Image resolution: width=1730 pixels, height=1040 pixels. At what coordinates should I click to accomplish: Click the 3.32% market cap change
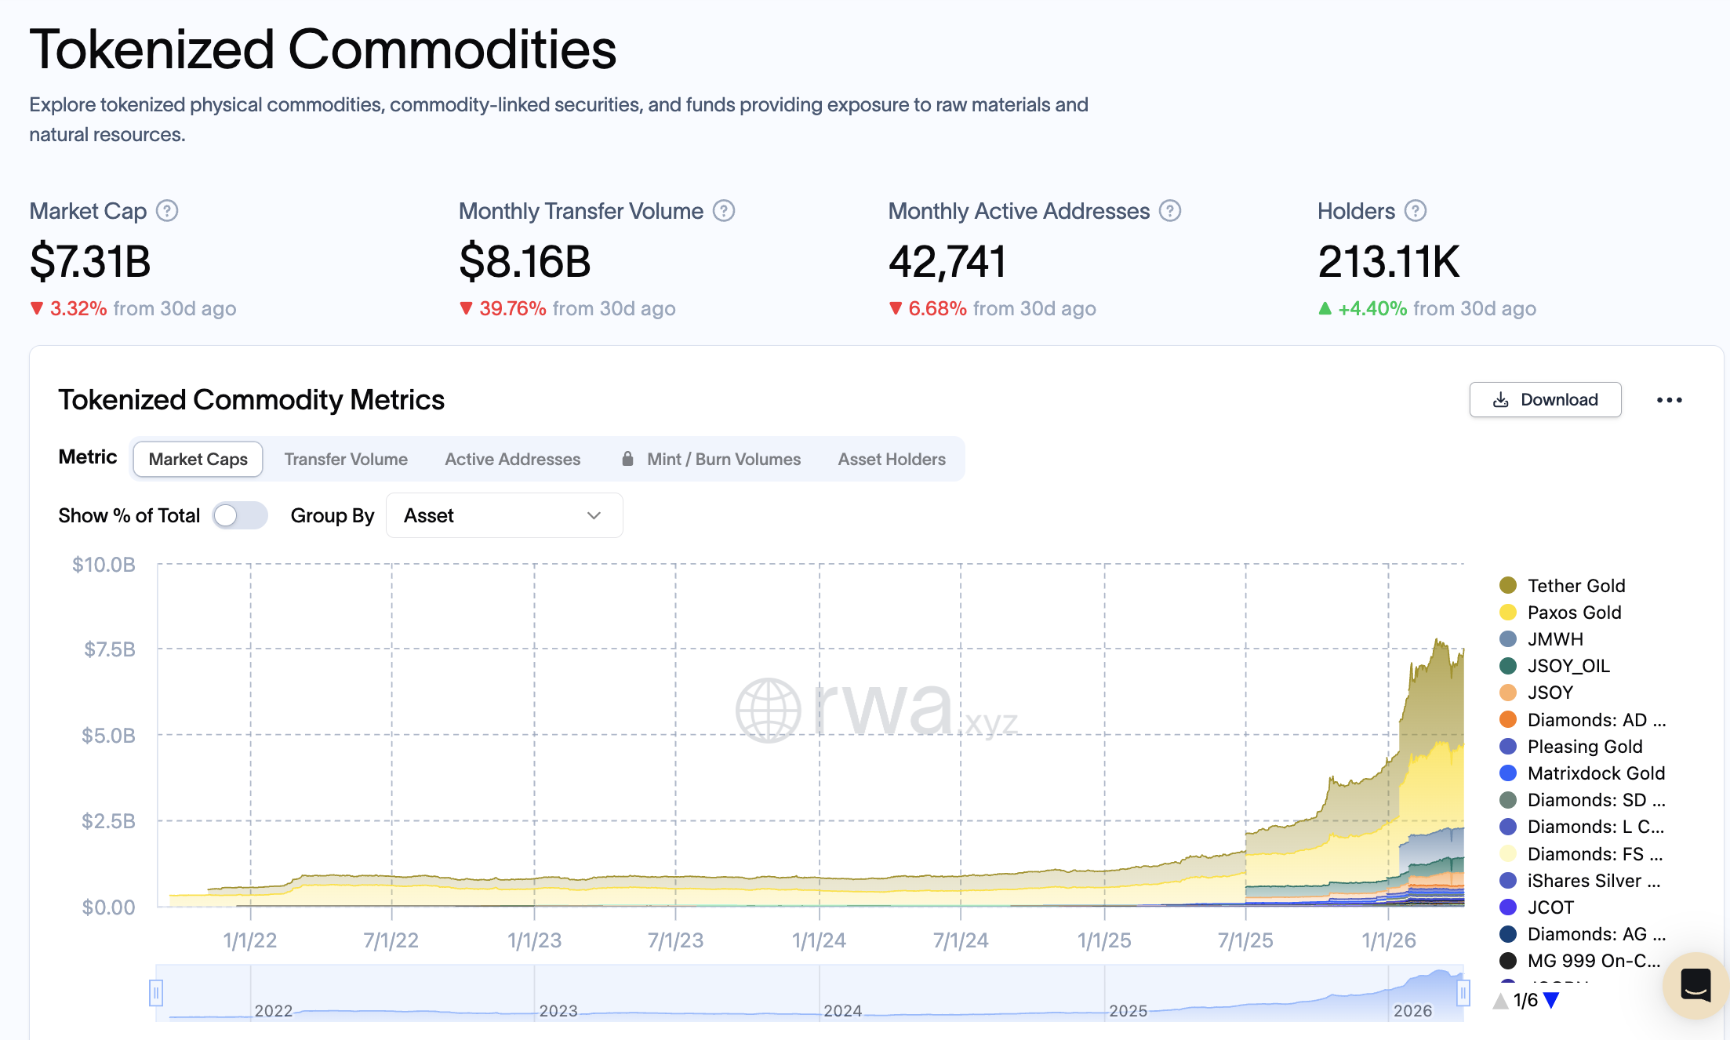click(78, 308)
